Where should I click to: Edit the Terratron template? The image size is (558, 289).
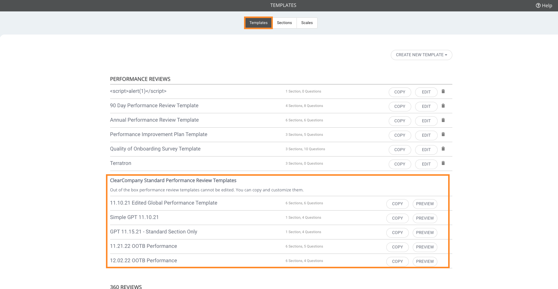click(x=426, y=164)
